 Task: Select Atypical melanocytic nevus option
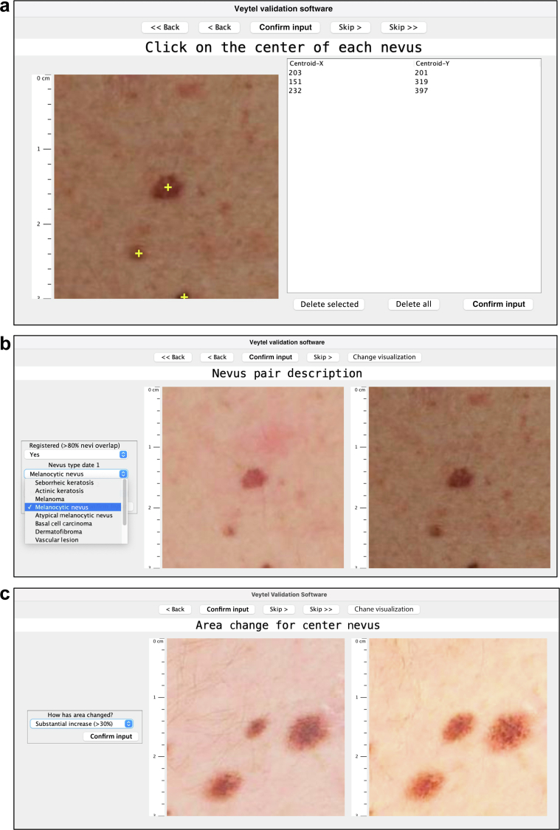pos(74,515)
